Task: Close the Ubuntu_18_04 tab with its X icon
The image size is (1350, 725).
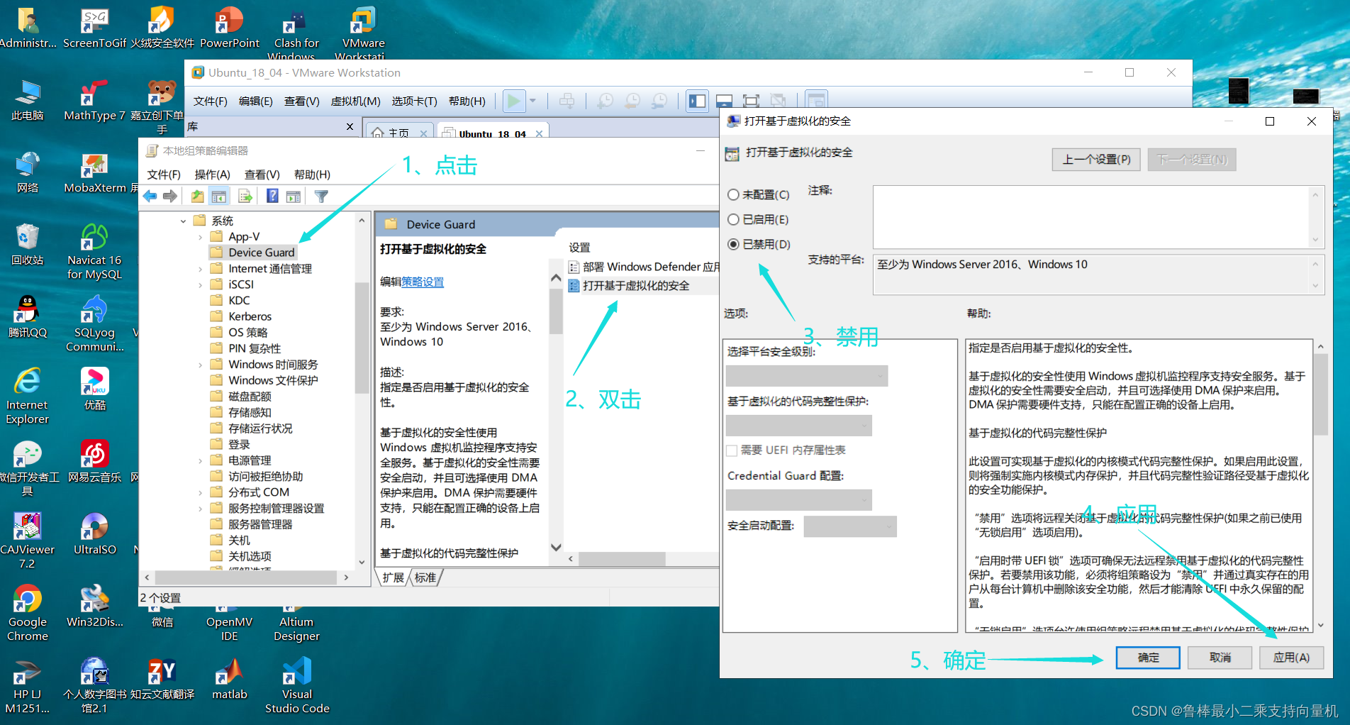Action: tap(539, 133)
